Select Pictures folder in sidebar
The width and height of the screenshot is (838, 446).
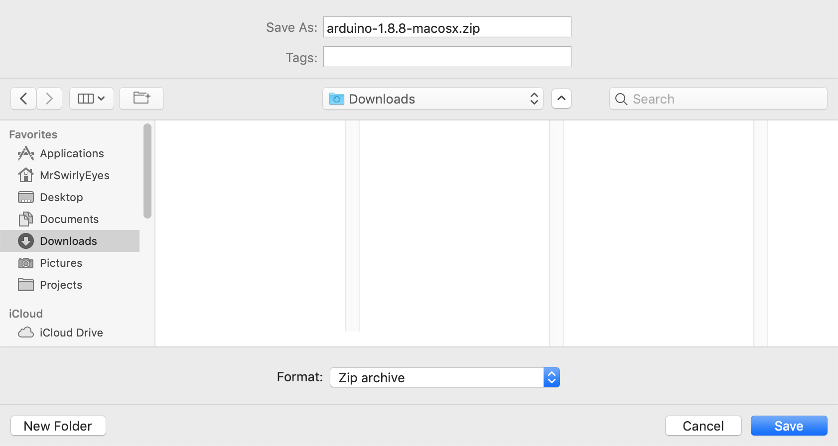point(61,263)
